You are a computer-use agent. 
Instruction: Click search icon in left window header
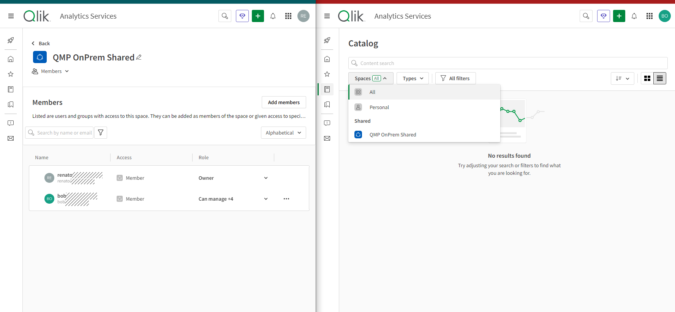[225, 16]
